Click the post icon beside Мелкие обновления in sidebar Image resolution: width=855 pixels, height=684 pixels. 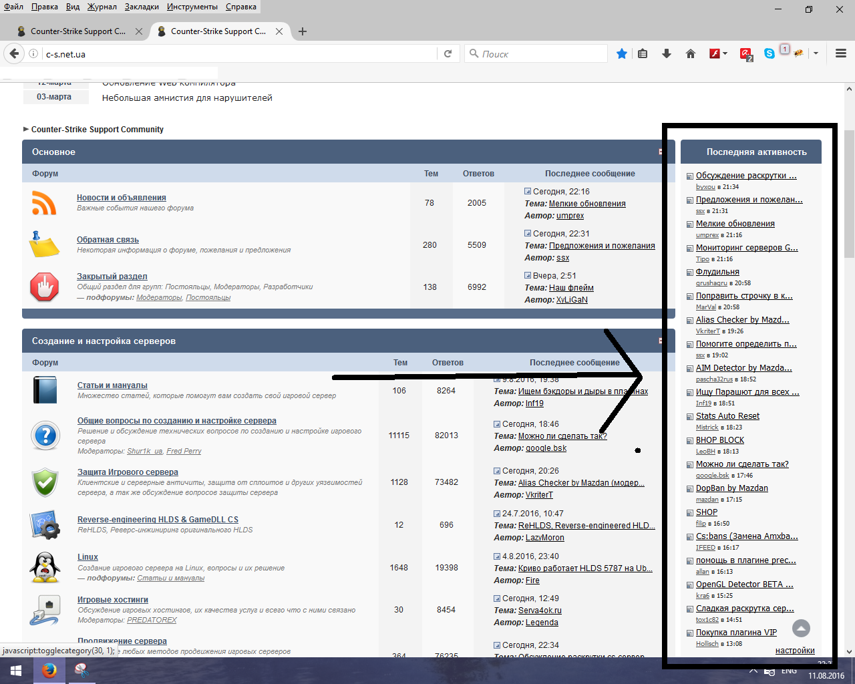(x=690, y=224)
